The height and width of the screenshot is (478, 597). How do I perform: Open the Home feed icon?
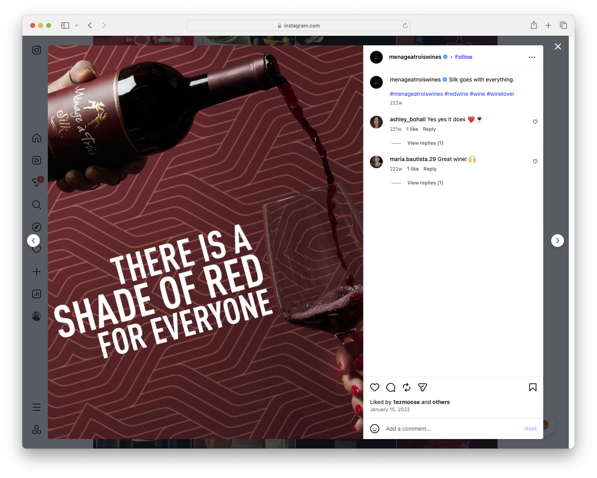36,138
